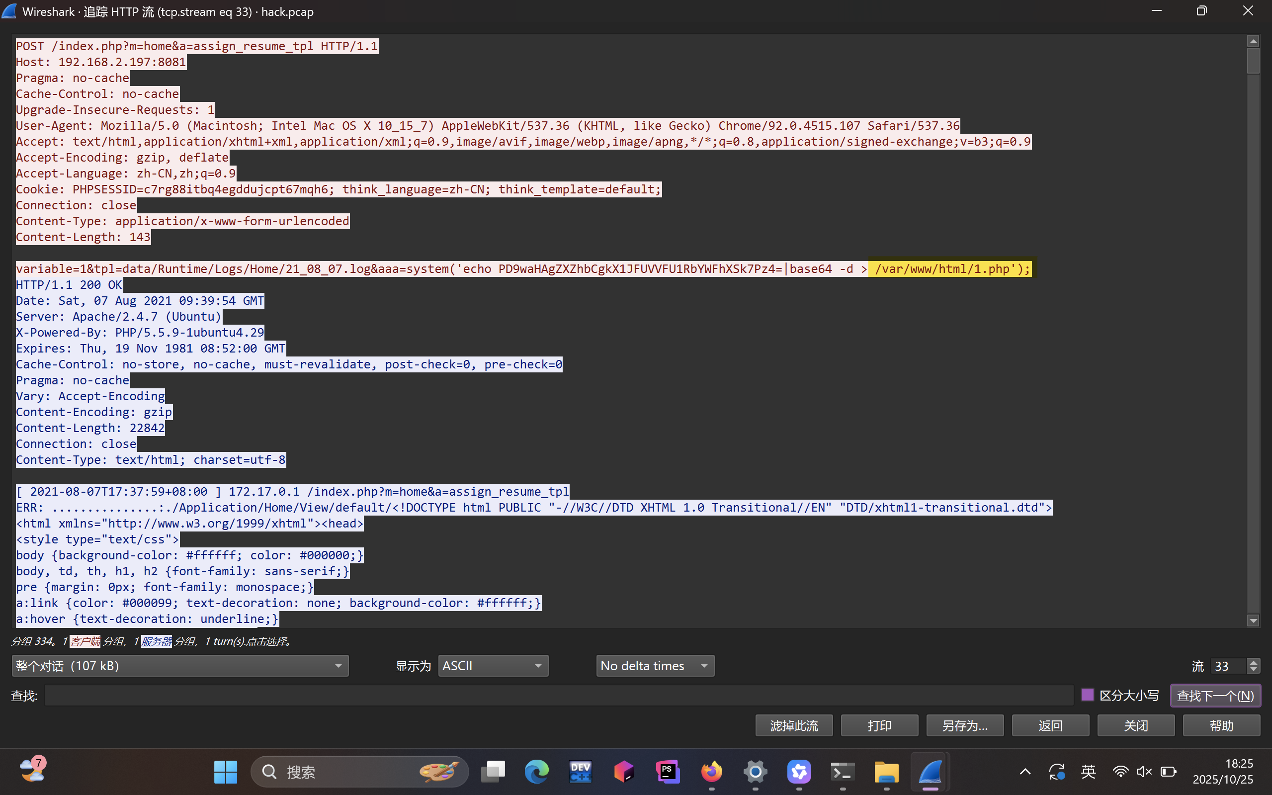The height and width of the screenshot is (795, 1272).
Task: Open the Settings gear app on the taskbar
Action: [756, 772]
